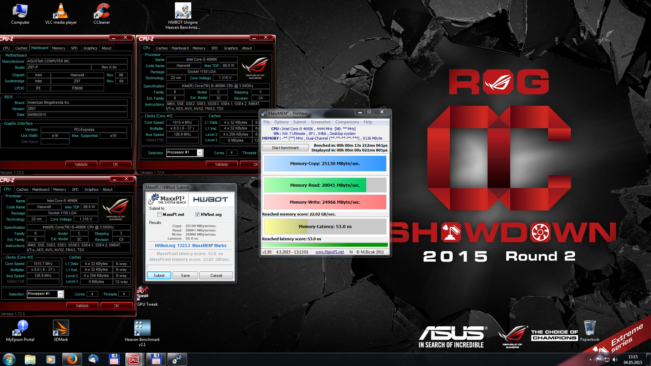Open Heaven Benchmark v2.1 shortcut
Image resolution: width=651 pixels, height=366 pixels.
click(142, 333)
